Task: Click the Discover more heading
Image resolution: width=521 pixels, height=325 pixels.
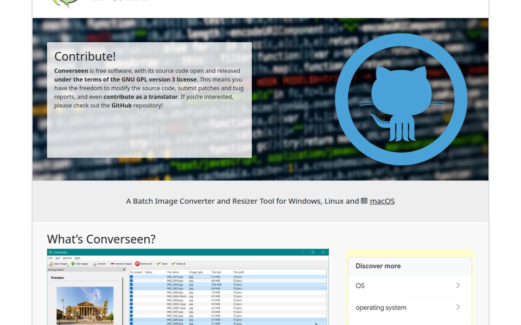Action: 378,266
